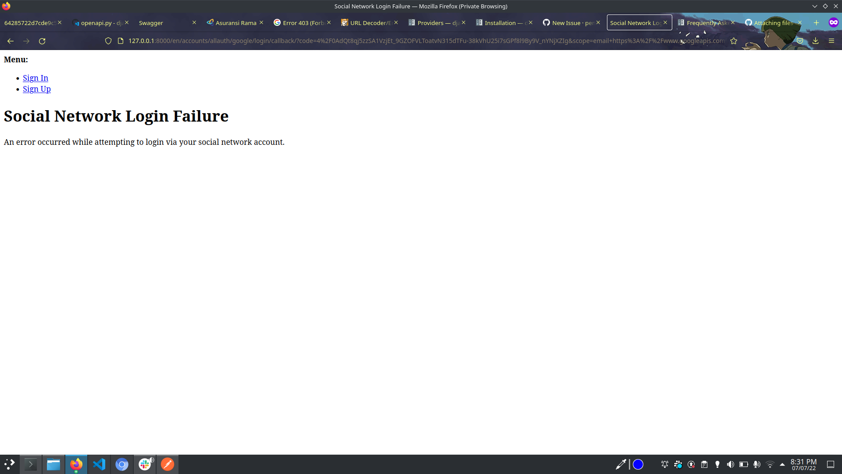842x474 pixels.
Task: Open the tracking protection shield icon
Action: tap(108, 41)
